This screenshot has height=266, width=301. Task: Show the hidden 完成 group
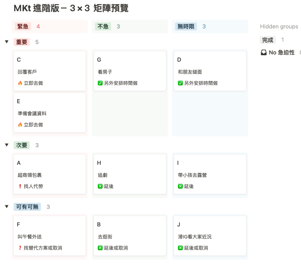tap(267, 40)
